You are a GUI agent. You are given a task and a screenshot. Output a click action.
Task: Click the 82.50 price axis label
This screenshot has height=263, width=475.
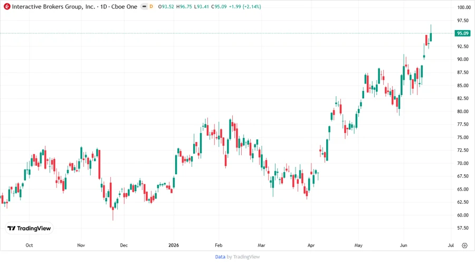pos(463,98)
